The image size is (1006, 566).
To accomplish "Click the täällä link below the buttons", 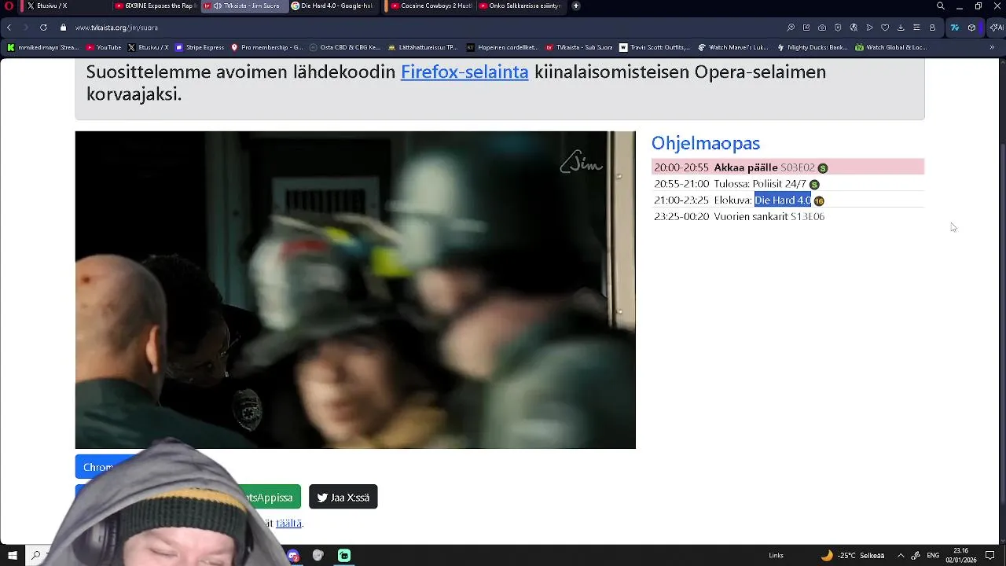I will point(288,524).
